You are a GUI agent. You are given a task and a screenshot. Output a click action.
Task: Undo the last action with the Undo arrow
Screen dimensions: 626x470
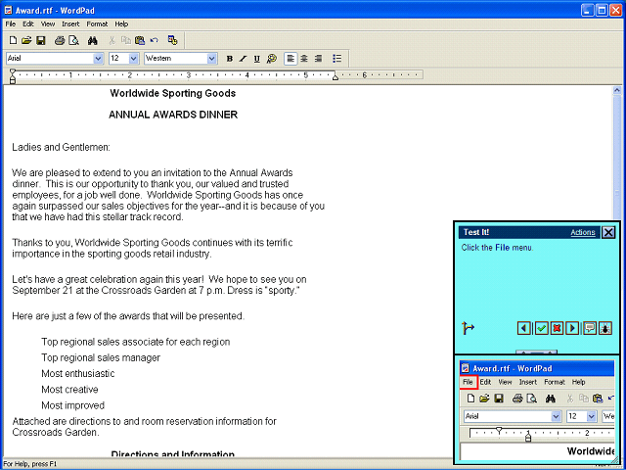pyautogui.click(x=155, y=40)
